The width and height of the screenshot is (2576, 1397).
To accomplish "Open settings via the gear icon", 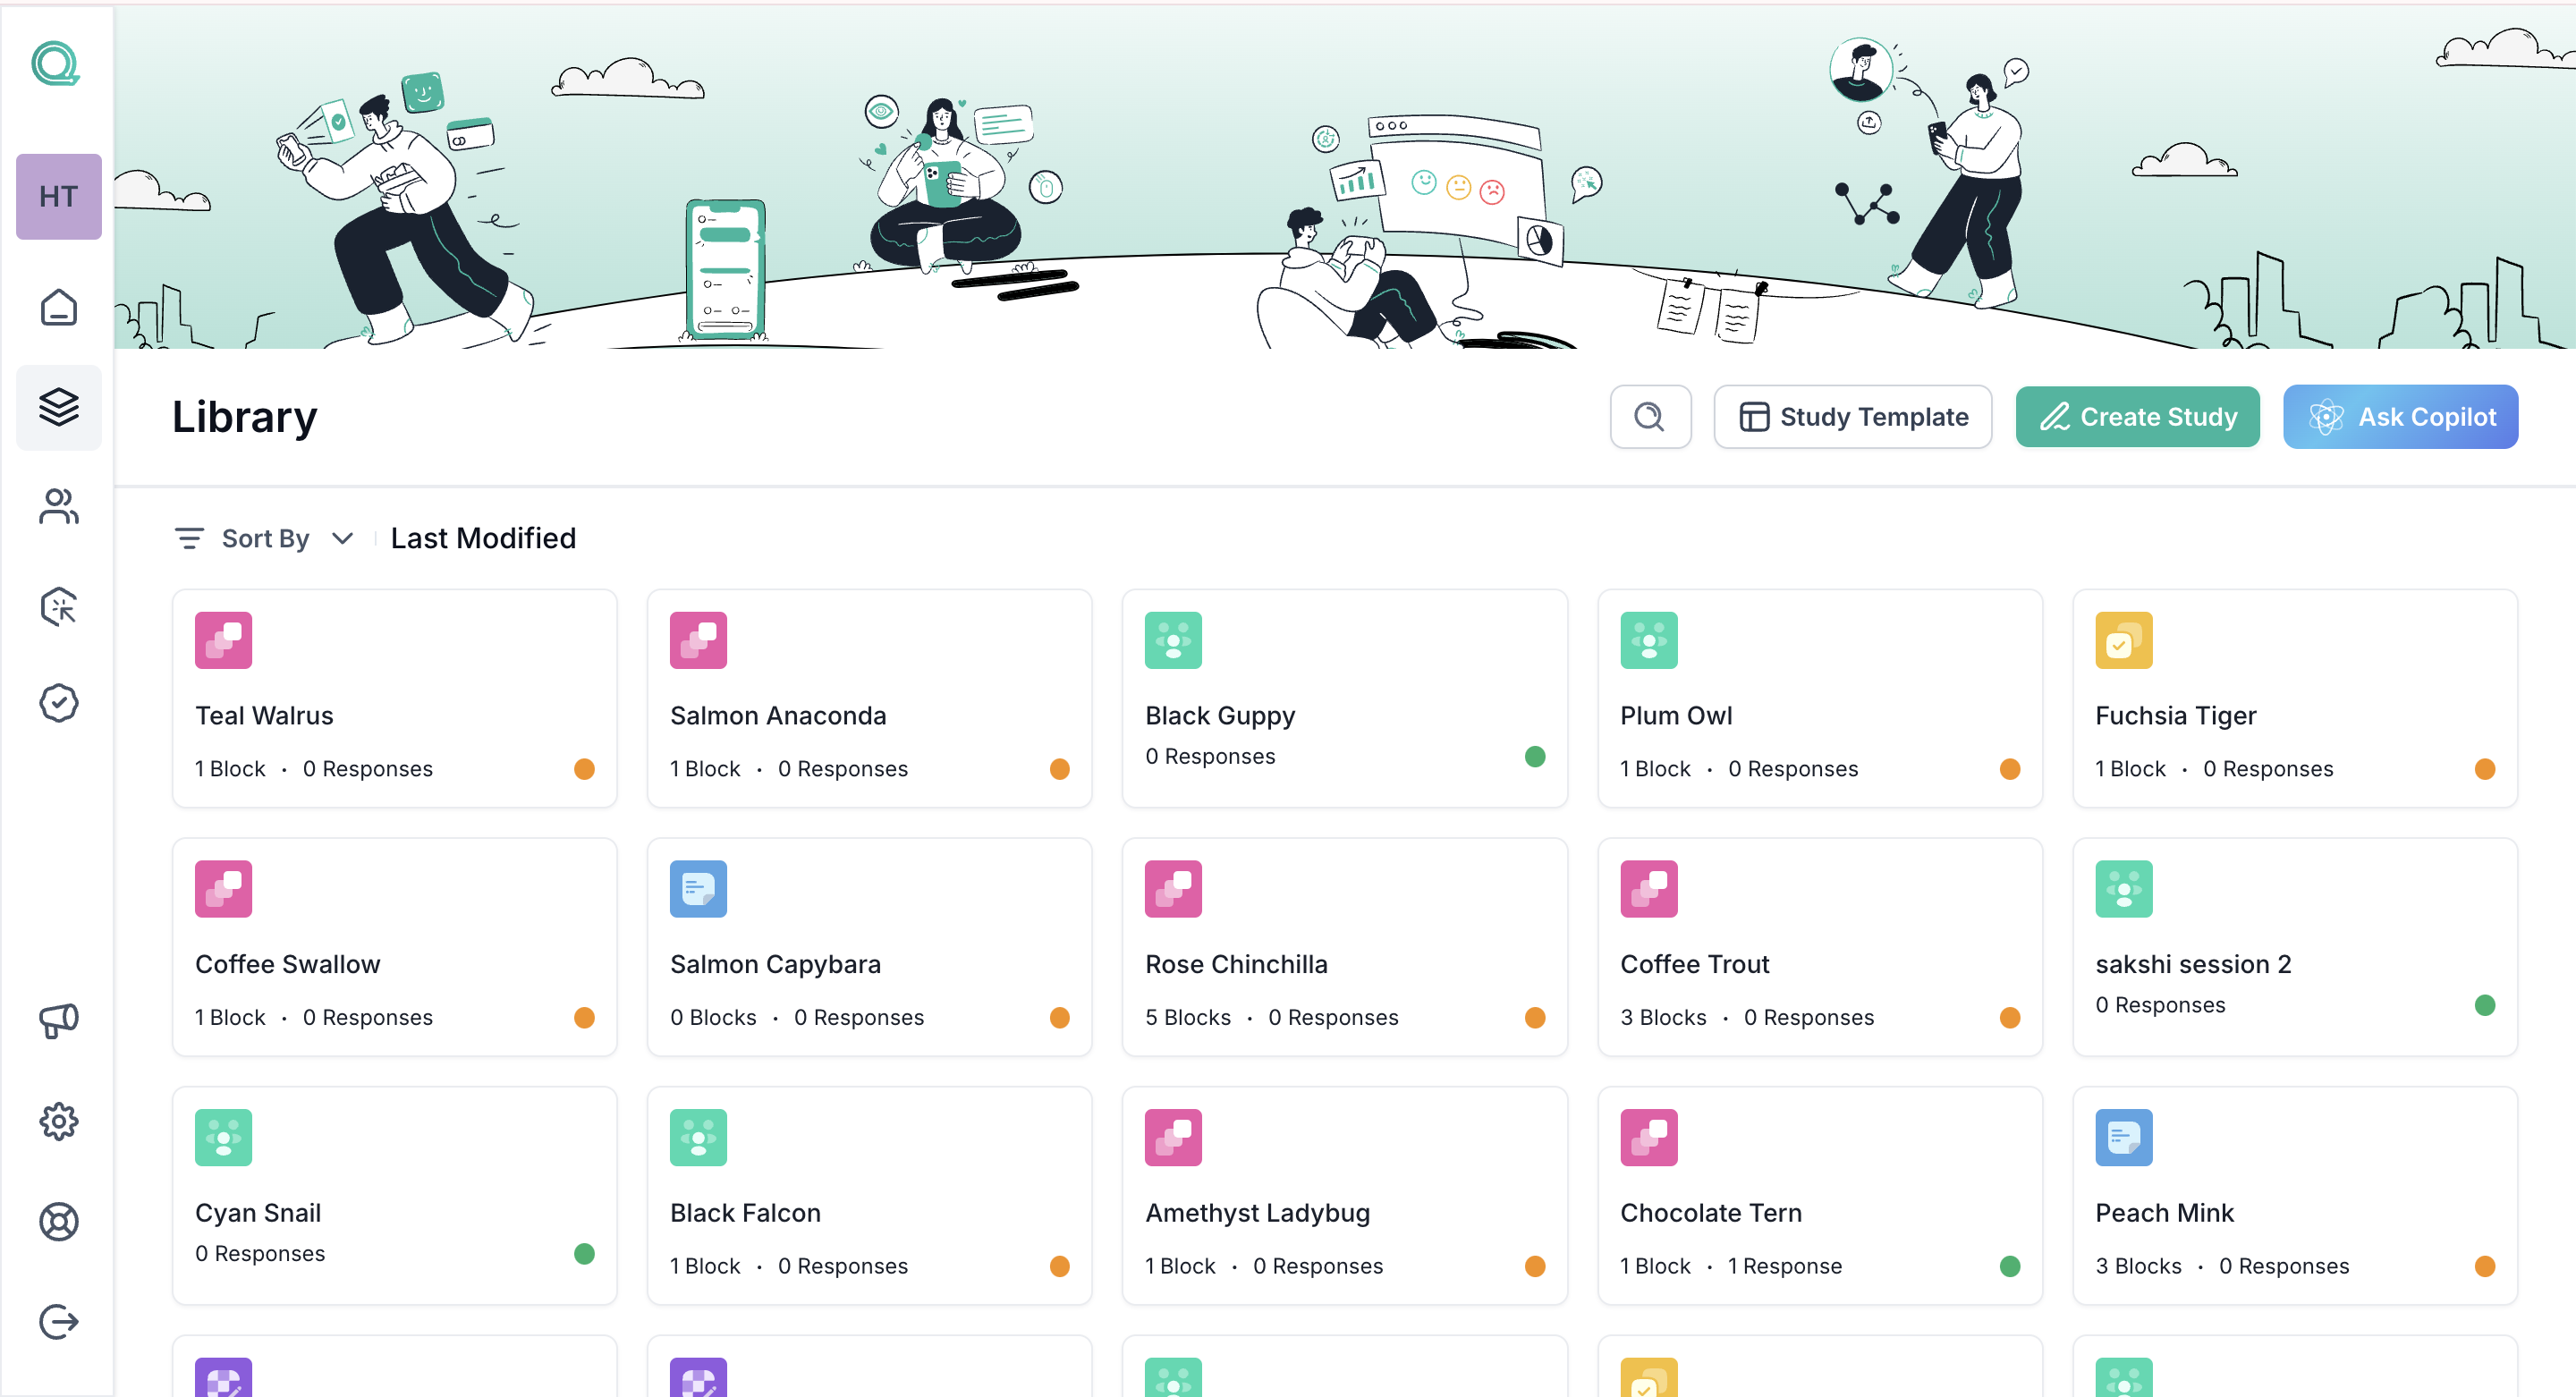I will pyautogui.click(x=59, y=1122).
